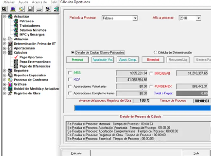Click the Salir menu item
211x156 pixels.
tap(54, 2)
